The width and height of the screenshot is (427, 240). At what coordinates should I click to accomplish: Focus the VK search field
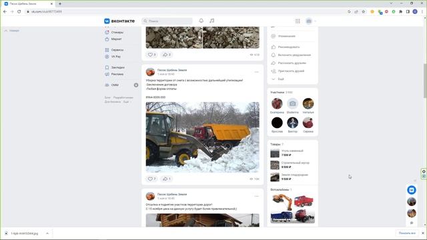[x=167, y=21]
